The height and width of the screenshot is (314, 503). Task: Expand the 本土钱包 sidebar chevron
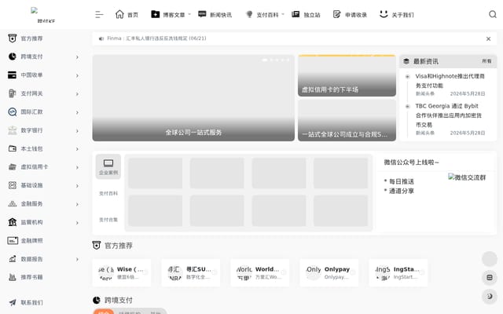click(x=77, y=149)
